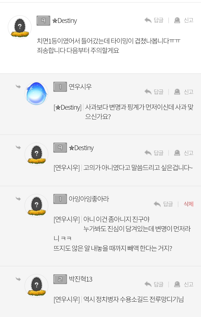Click 아잉아잉좋아라's egg avatar

pyautogui.click(x=37, y=205)
